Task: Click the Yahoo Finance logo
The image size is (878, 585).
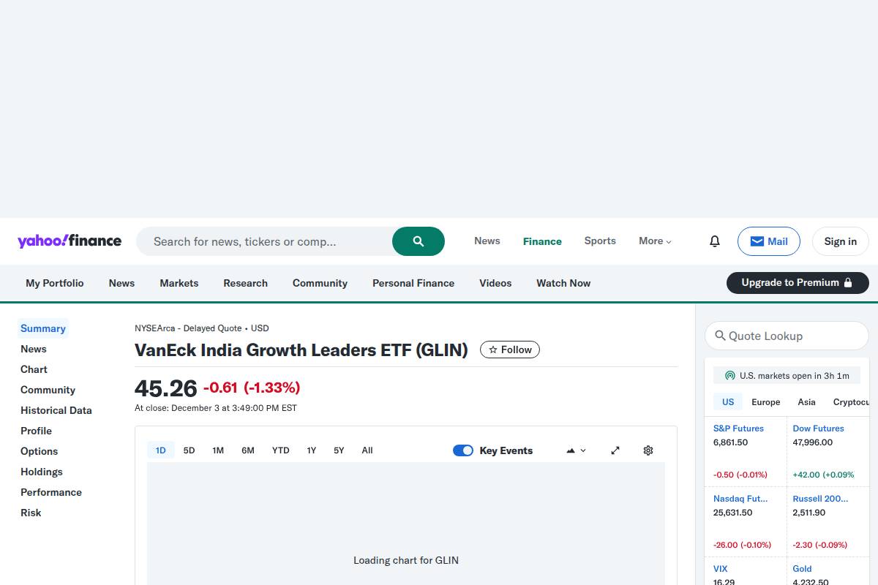Action: (x=70, y=241)
